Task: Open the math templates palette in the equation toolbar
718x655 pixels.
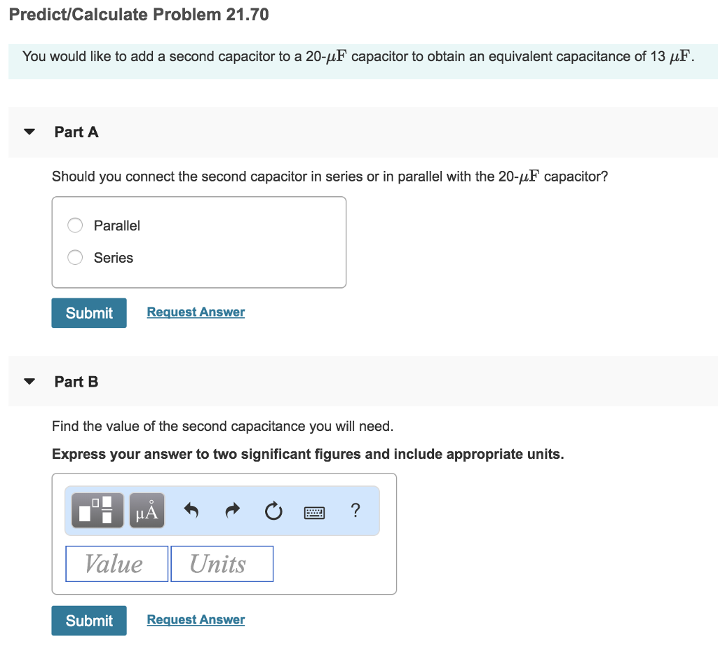Action: point(97,510)
